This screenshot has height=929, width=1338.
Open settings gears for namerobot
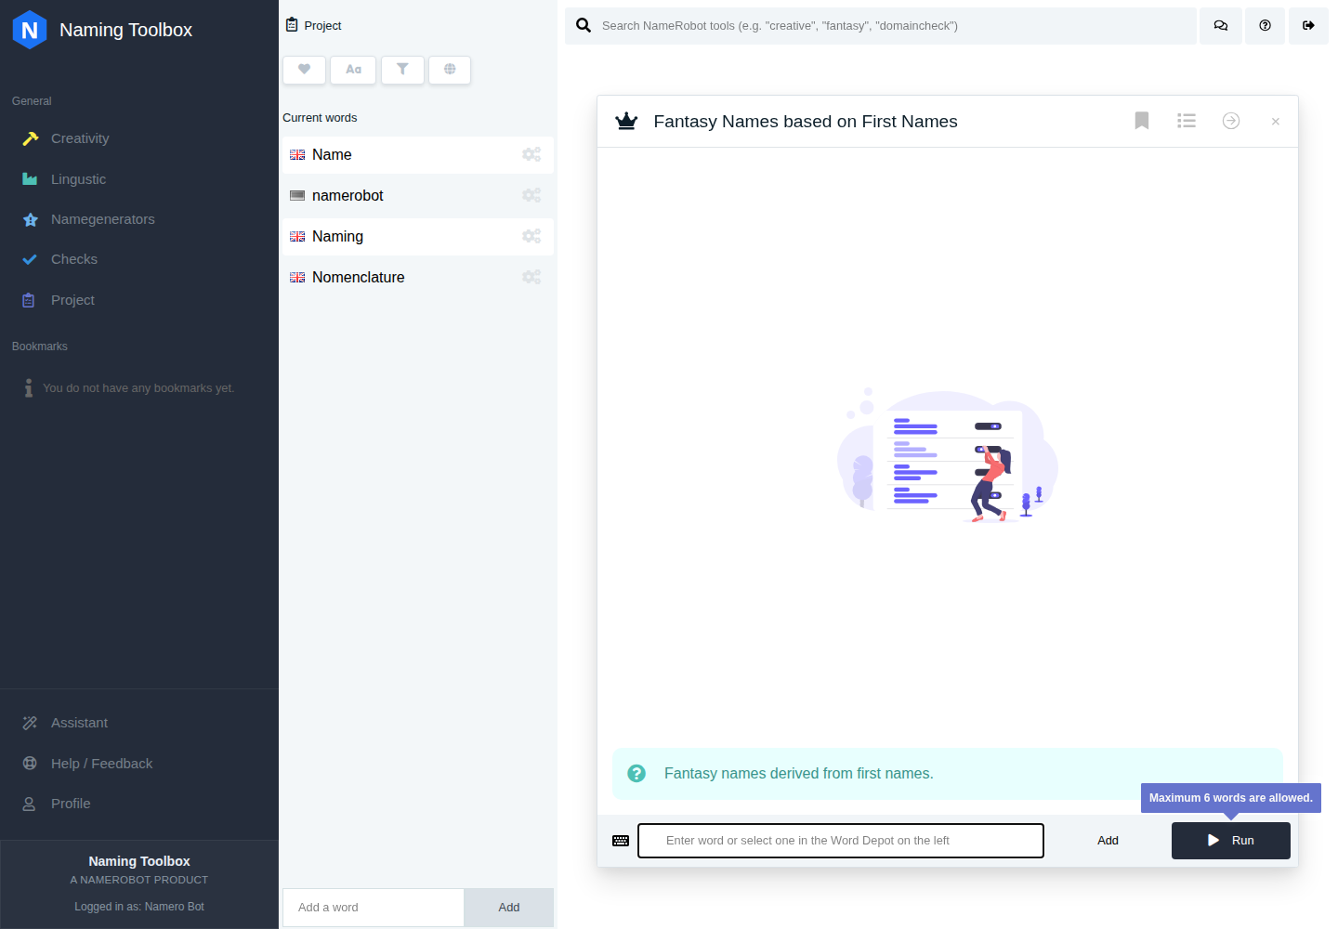(x=531, y=196)
